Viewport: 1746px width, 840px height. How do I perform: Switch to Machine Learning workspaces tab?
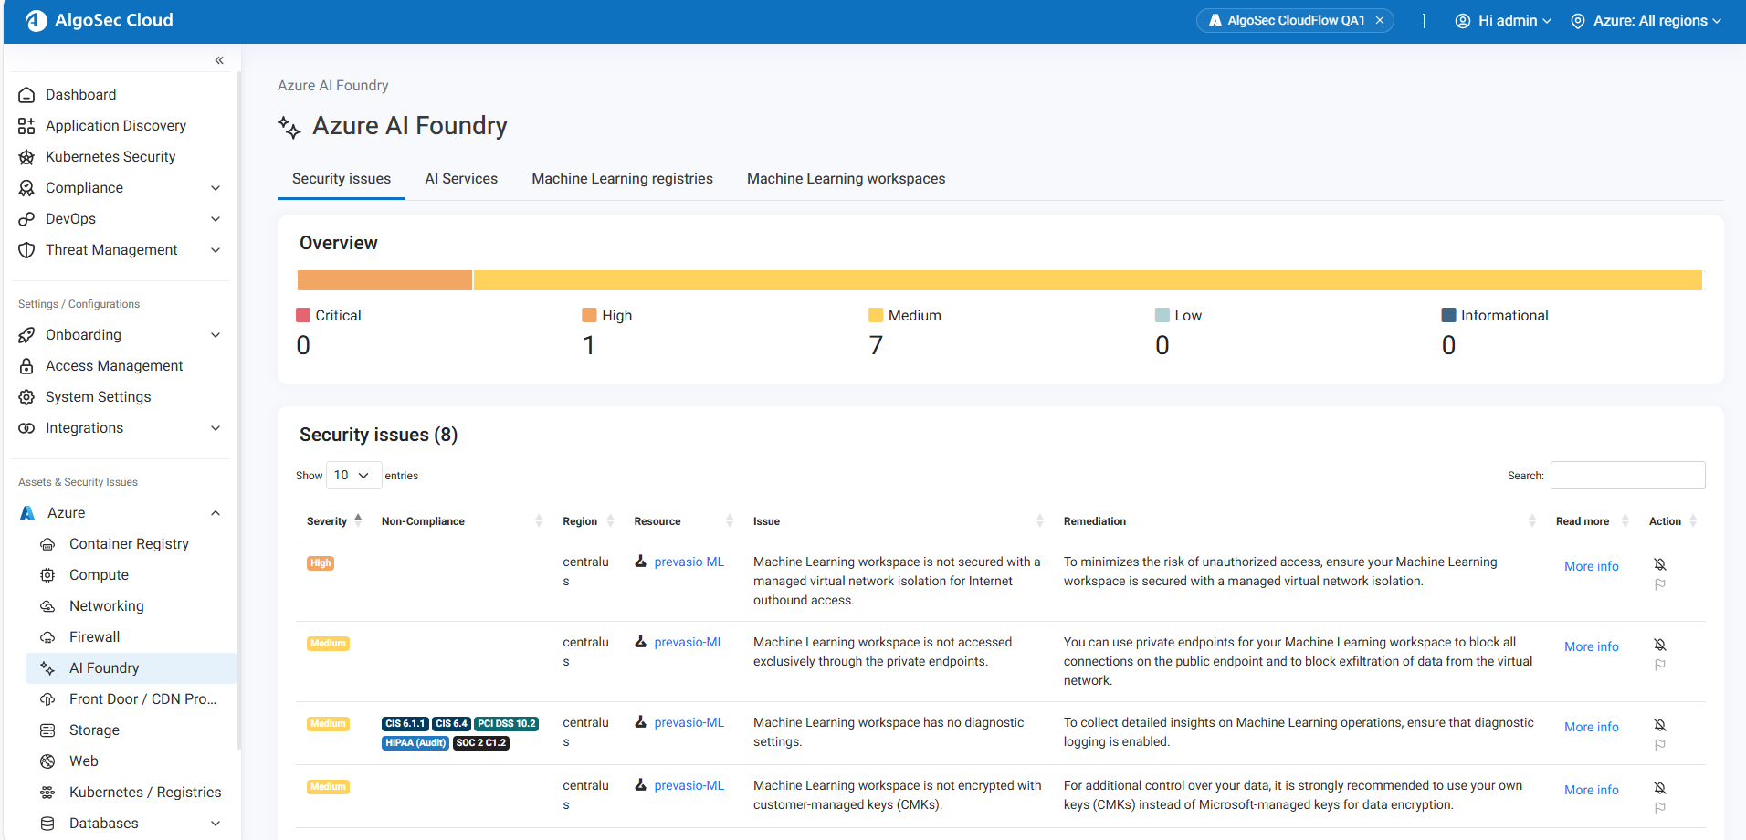[846, 179]
